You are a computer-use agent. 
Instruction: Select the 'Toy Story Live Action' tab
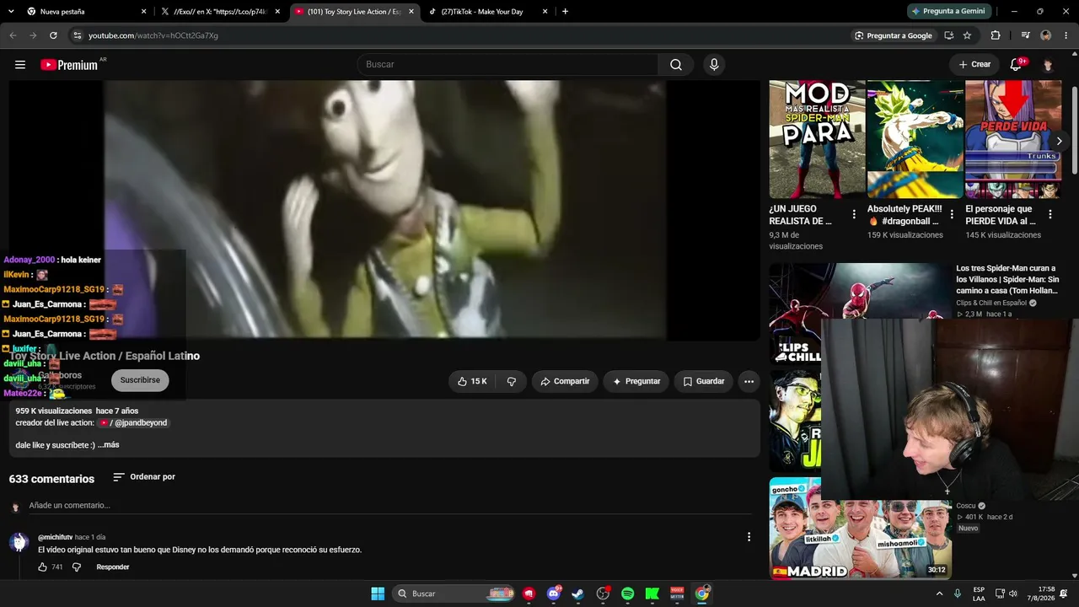point(355,12)
